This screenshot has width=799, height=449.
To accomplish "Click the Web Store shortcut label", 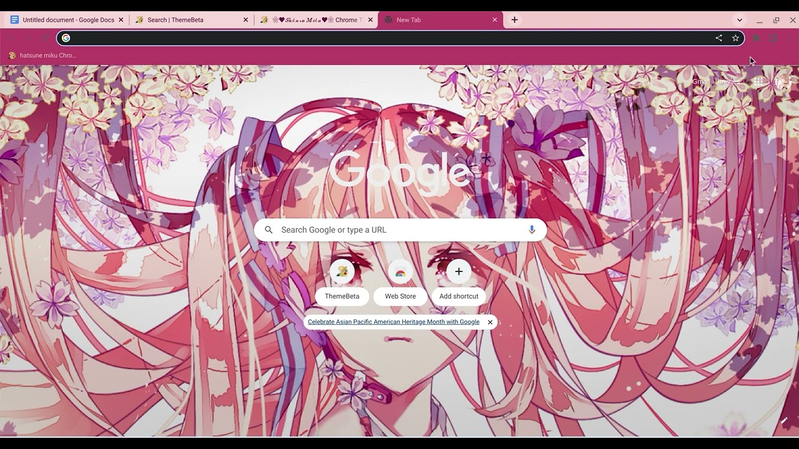I will (x=400, y=296).
